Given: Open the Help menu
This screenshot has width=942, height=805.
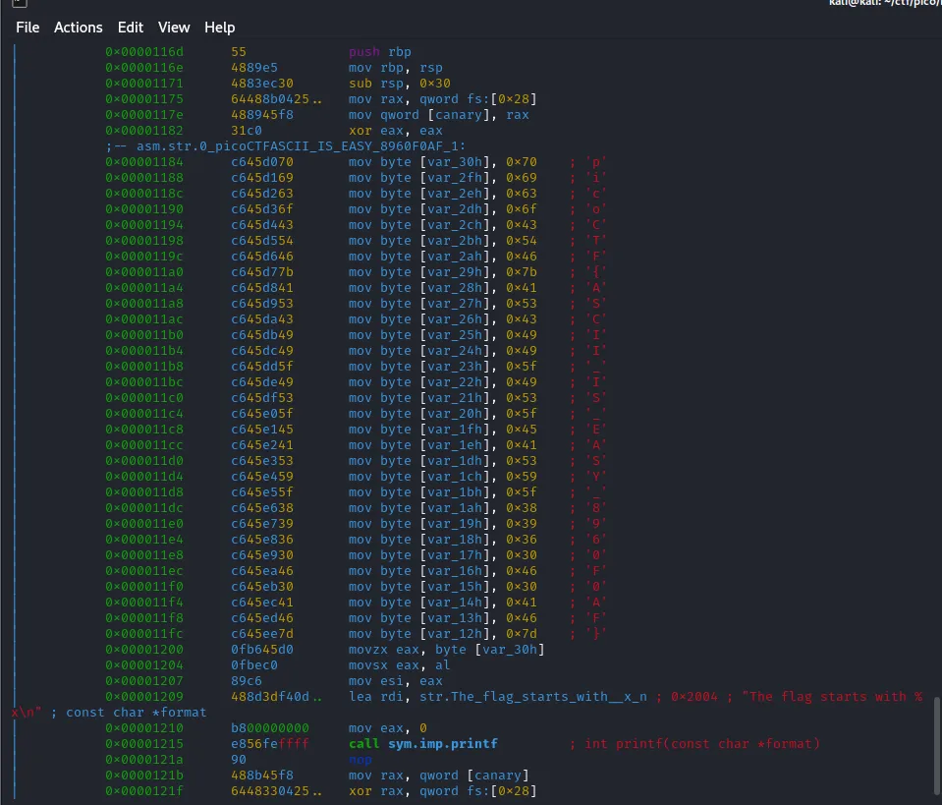Looking at the screenshot, I should (x=219, y=28).
